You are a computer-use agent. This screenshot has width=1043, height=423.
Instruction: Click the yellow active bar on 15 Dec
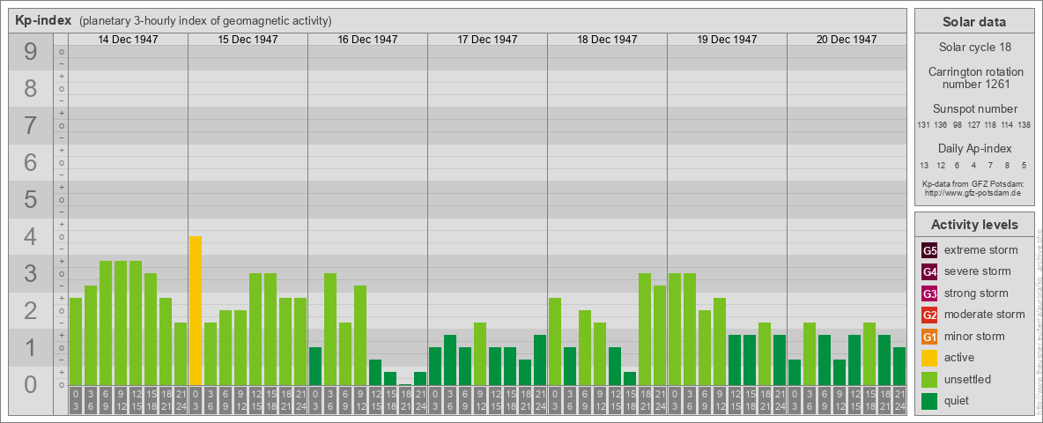(x=196, y=310)
